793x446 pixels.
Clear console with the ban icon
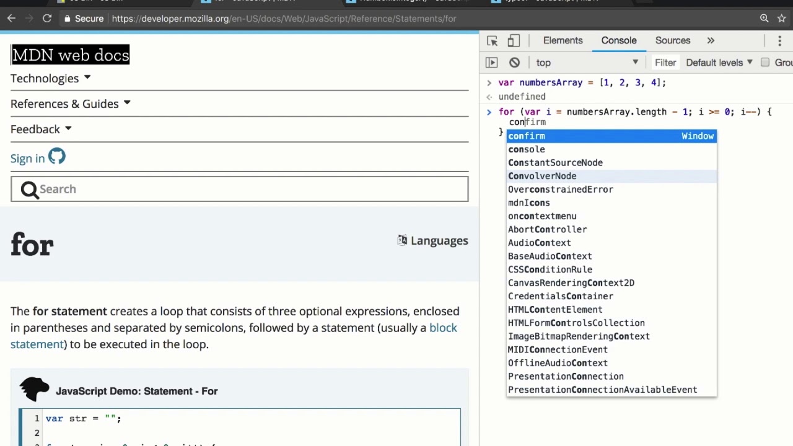514,63
